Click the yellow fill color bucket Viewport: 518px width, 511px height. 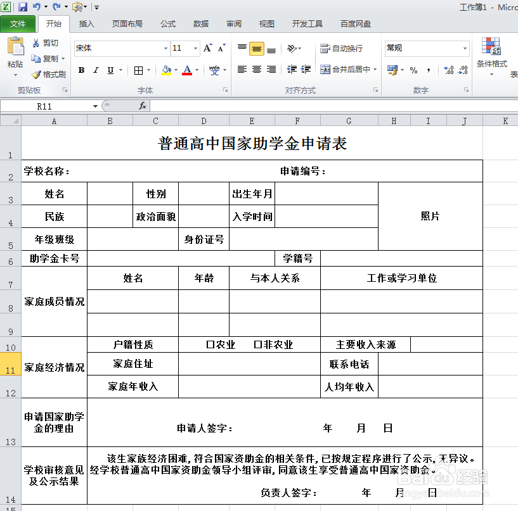[x=166, y=70]
